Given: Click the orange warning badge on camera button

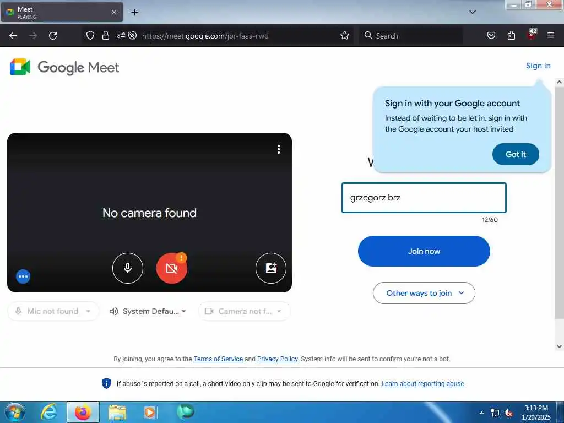Looking at the screenshot, I should (x=181, y=258).
